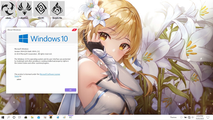Open Microsoft Store from the taskbar
213x120 pixels.
pos(26,117)
